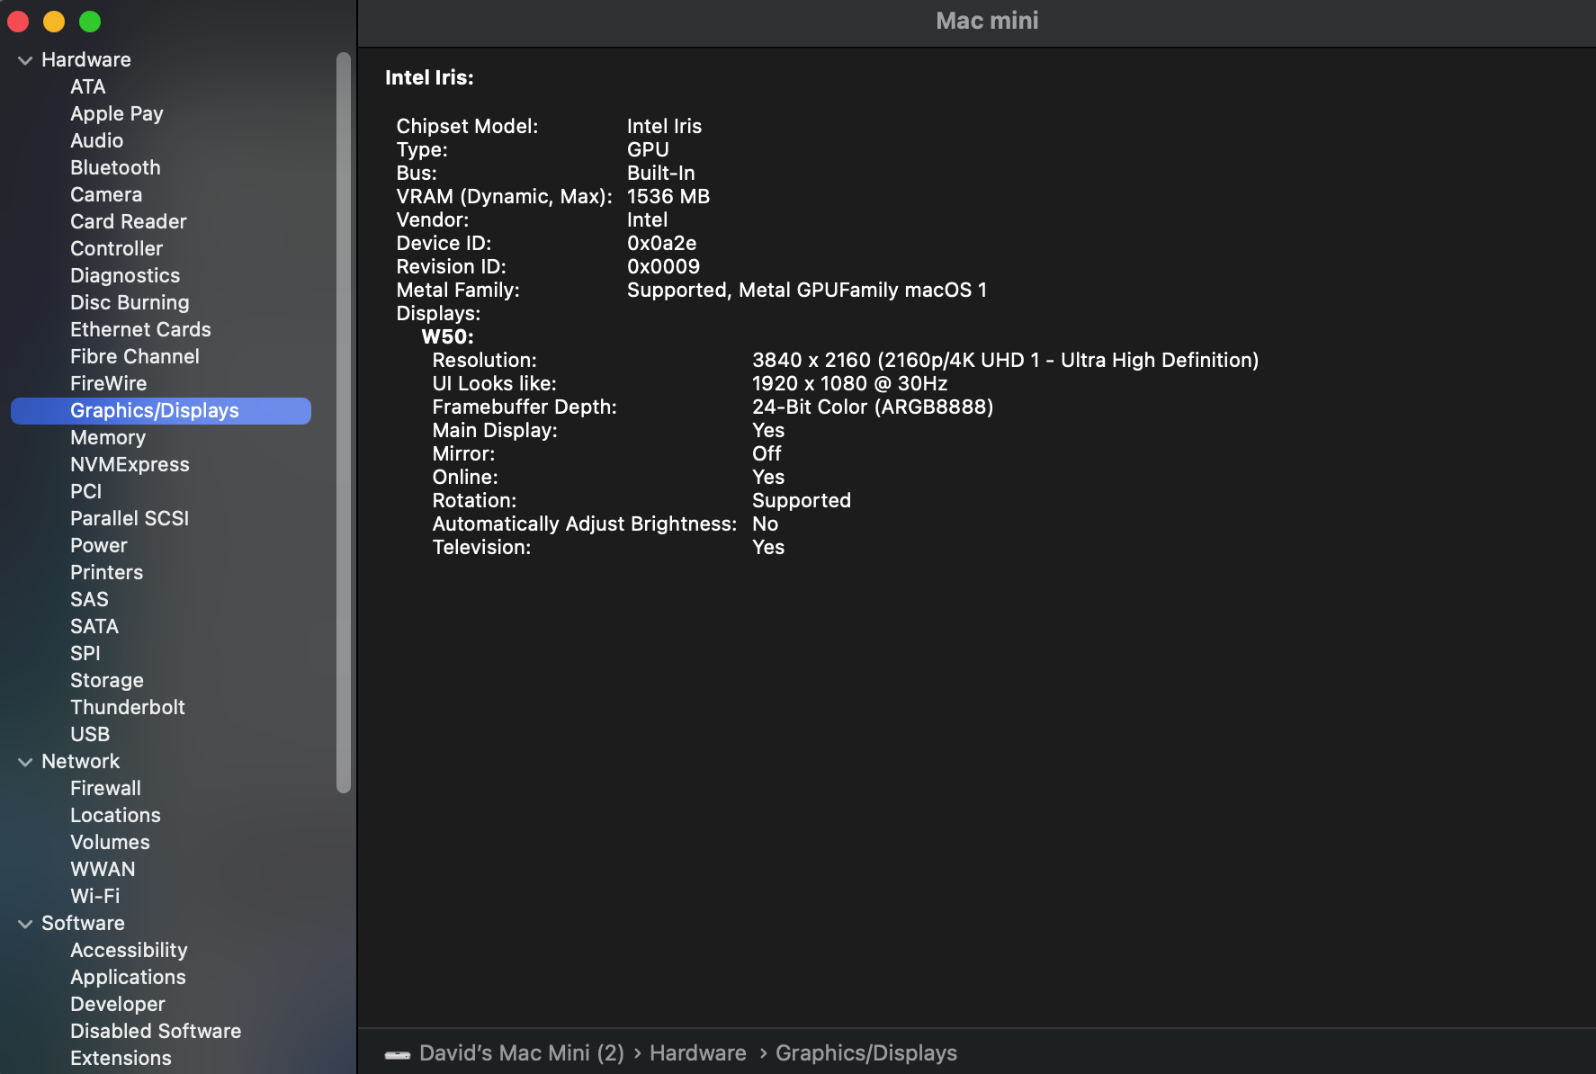Viewport: 1596px width, 1074px height.
Task: Show the Disabled Software list
Action: 156,1032
